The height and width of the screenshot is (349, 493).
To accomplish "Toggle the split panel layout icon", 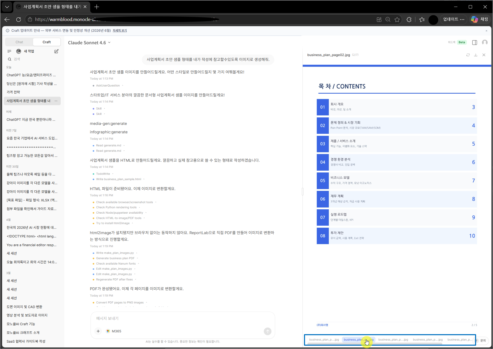I will point(475,42).
